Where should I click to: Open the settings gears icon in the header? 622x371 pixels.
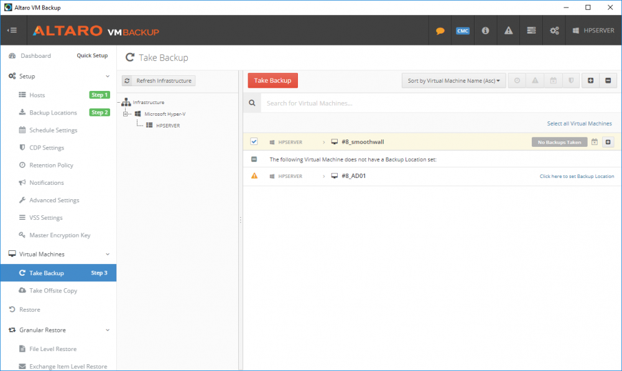(554, 31)
